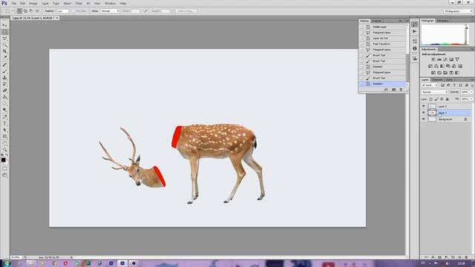Open the layer blend mode dropdown
The width and height of the screenshot is (475, 267).
(434, 92)
